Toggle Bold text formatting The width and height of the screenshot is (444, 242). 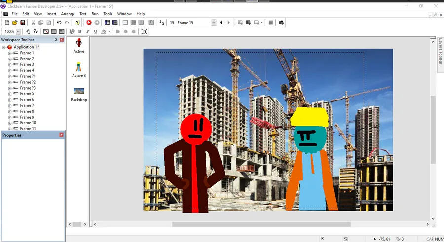(x=80, y=31)
